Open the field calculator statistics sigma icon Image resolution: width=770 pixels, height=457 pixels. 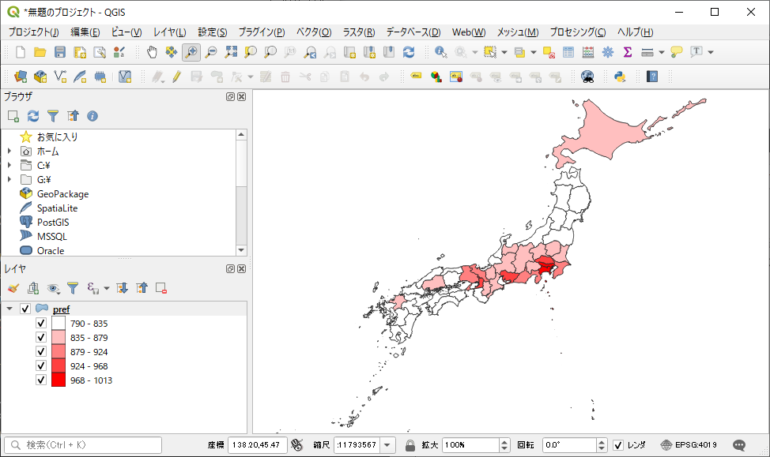(x=628, y=52)
